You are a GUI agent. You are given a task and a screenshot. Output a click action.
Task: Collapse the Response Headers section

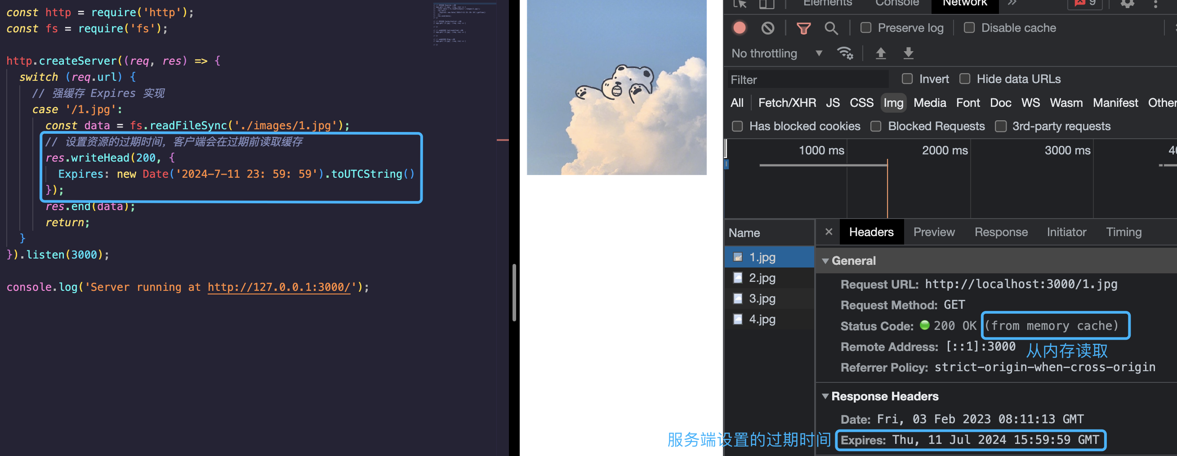coord(825,396)
